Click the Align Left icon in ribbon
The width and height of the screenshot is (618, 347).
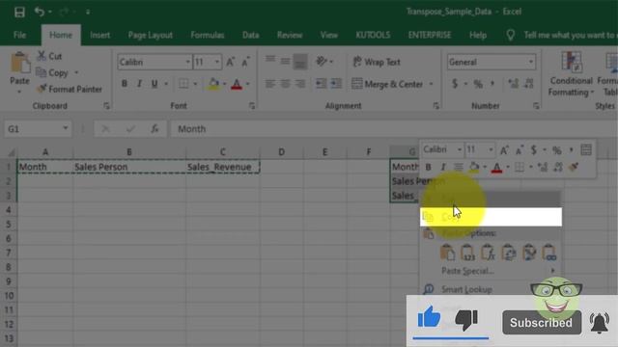pos(270,84)
